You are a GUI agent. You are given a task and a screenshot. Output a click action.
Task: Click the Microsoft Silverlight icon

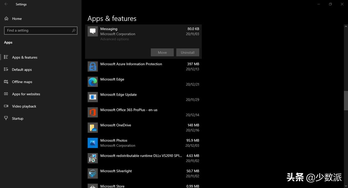coord(93,174)
